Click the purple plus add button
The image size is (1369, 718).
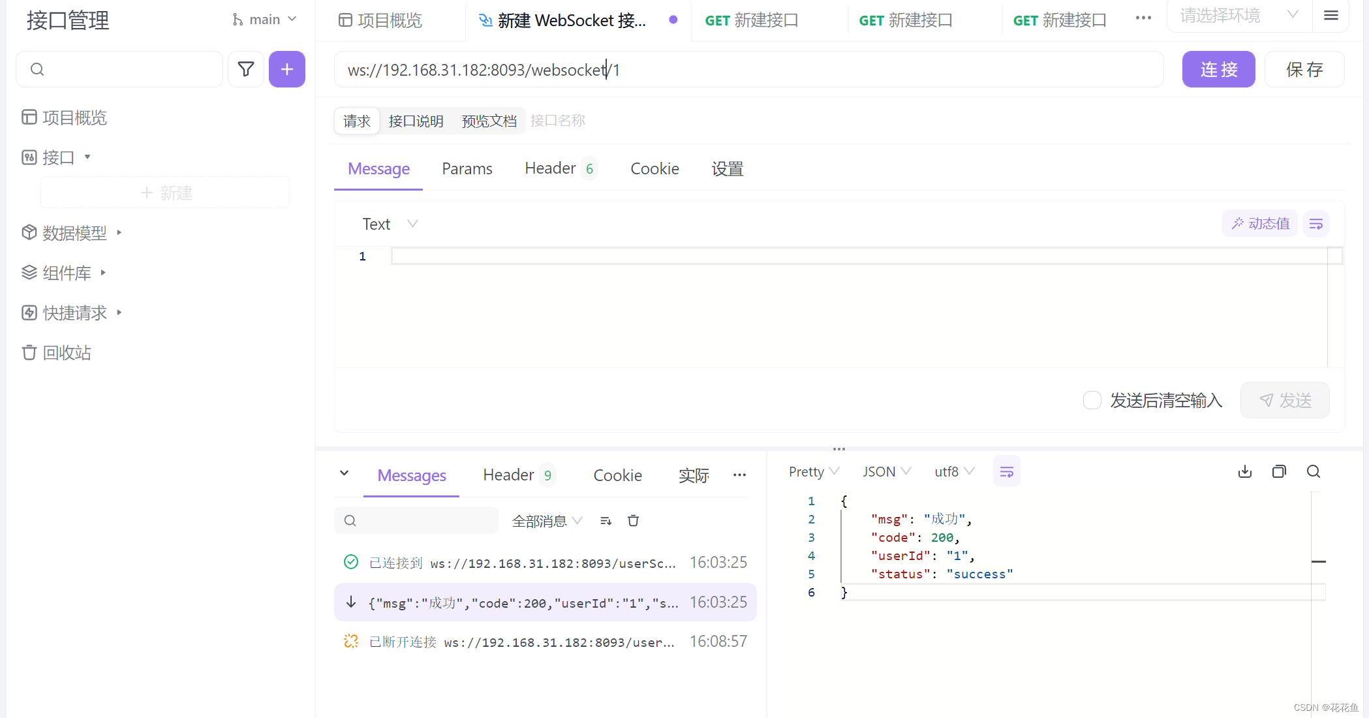pos(287,69)
